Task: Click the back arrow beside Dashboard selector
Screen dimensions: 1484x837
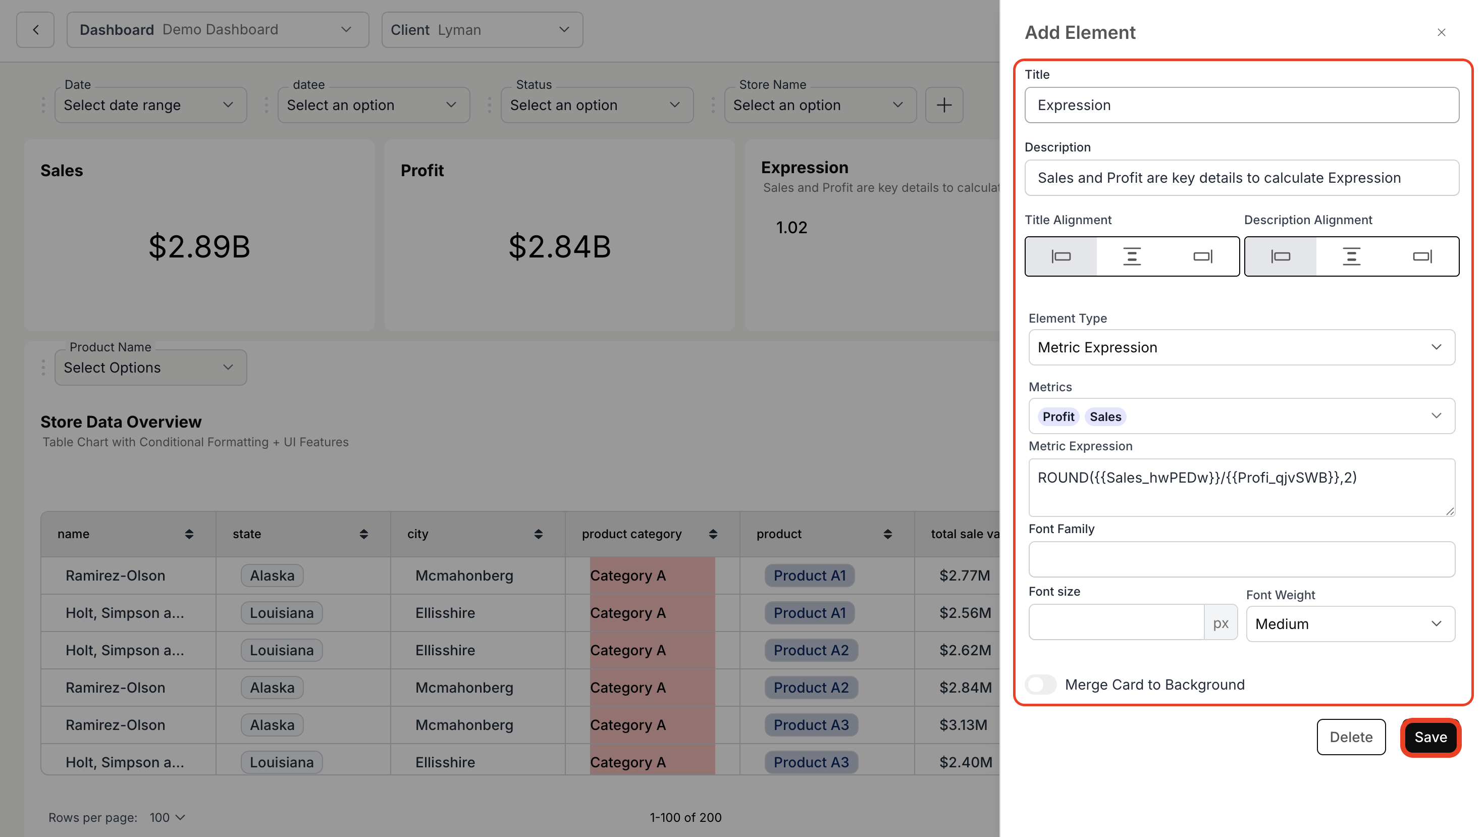Action: tap(34, 29)
